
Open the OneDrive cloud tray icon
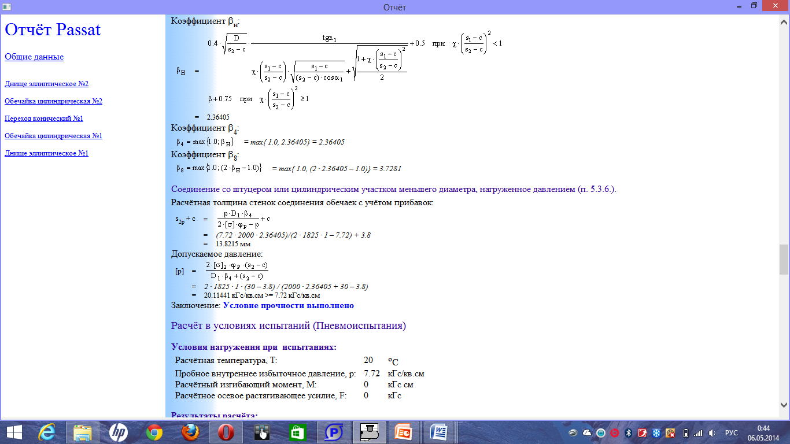pyautogui.click(x=587, y=432)
